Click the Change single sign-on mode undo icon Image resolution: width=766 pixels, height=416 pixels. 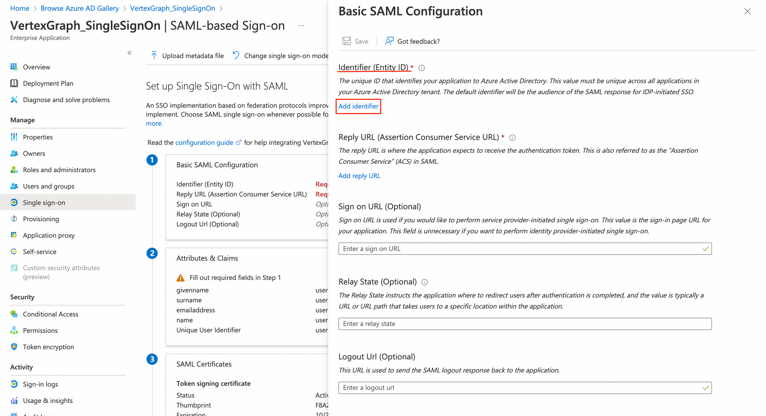pos(236,55)
